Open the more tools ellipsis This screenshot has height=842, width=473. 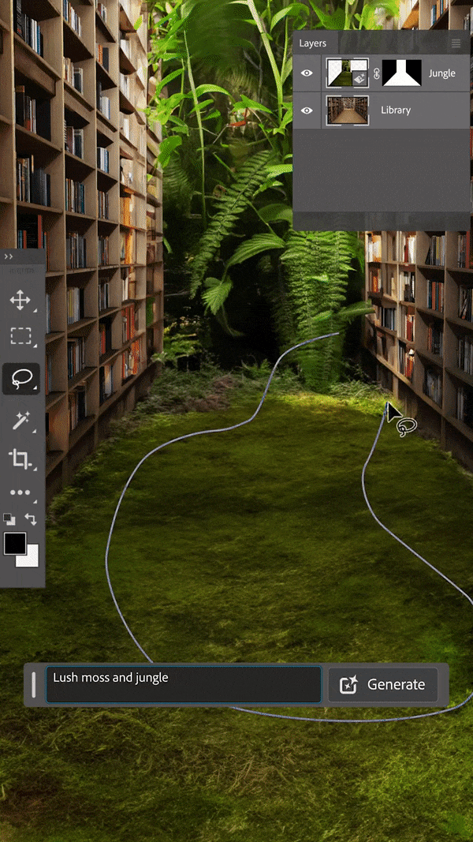[20, 492]
